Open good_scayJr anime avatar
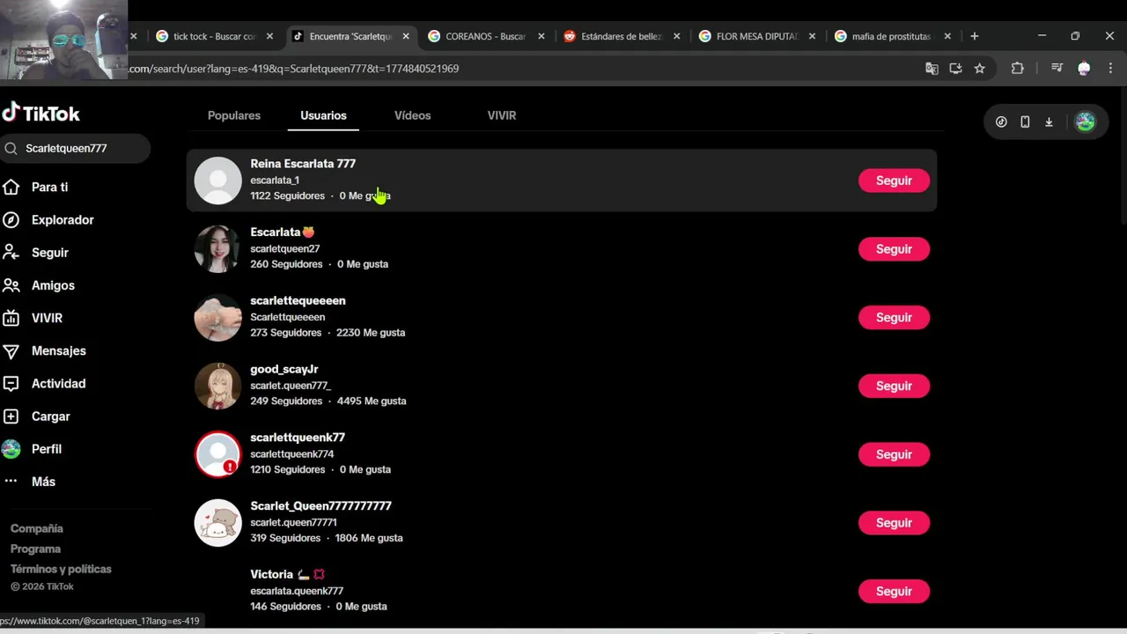 pos(217,386)
